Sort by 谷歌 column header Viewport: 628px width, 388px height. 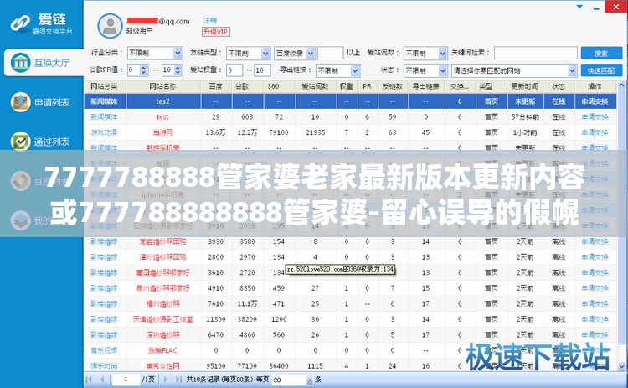242,86
